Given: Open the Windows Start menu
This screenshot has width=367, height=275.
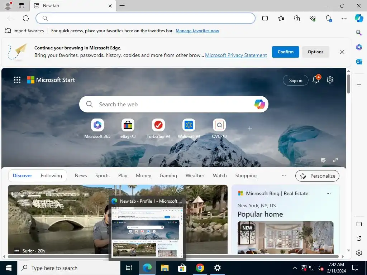Looking at the screenshot, I should (9, 268).
